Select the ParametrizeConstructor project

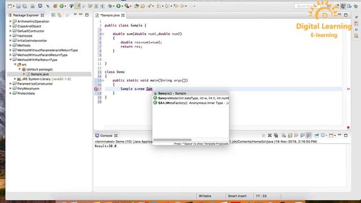click(x=35, y=84)
